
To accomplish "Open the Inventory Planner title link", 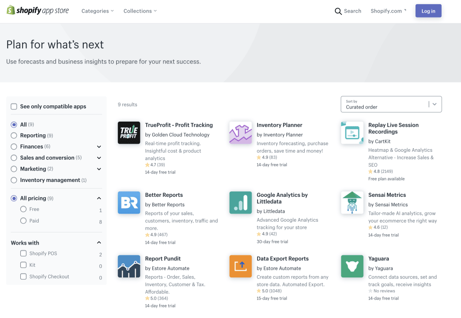I will point(279,125).
